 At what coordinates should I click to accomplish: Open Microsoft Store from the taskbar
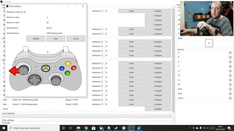94,128
